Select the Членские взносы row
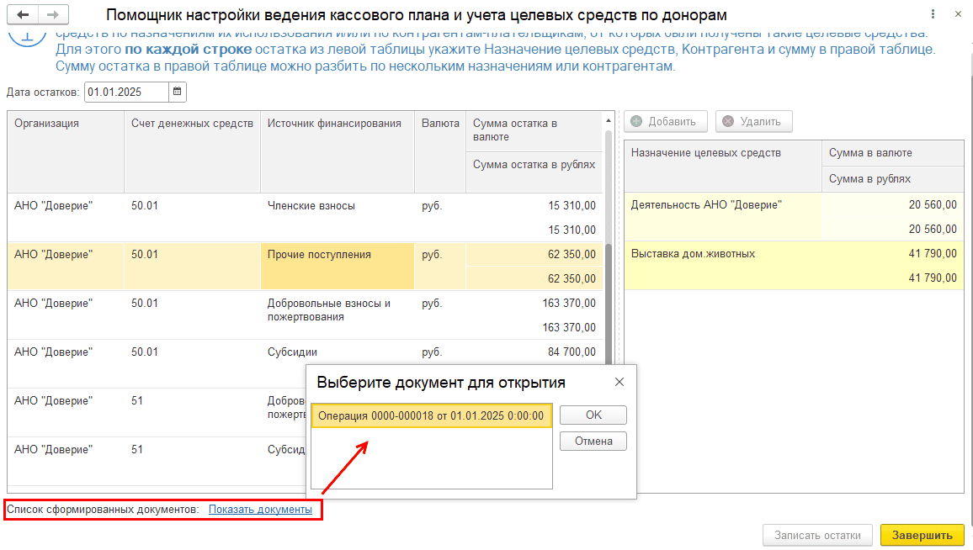The width and height of the screenshot is (973, 550). 311,206
